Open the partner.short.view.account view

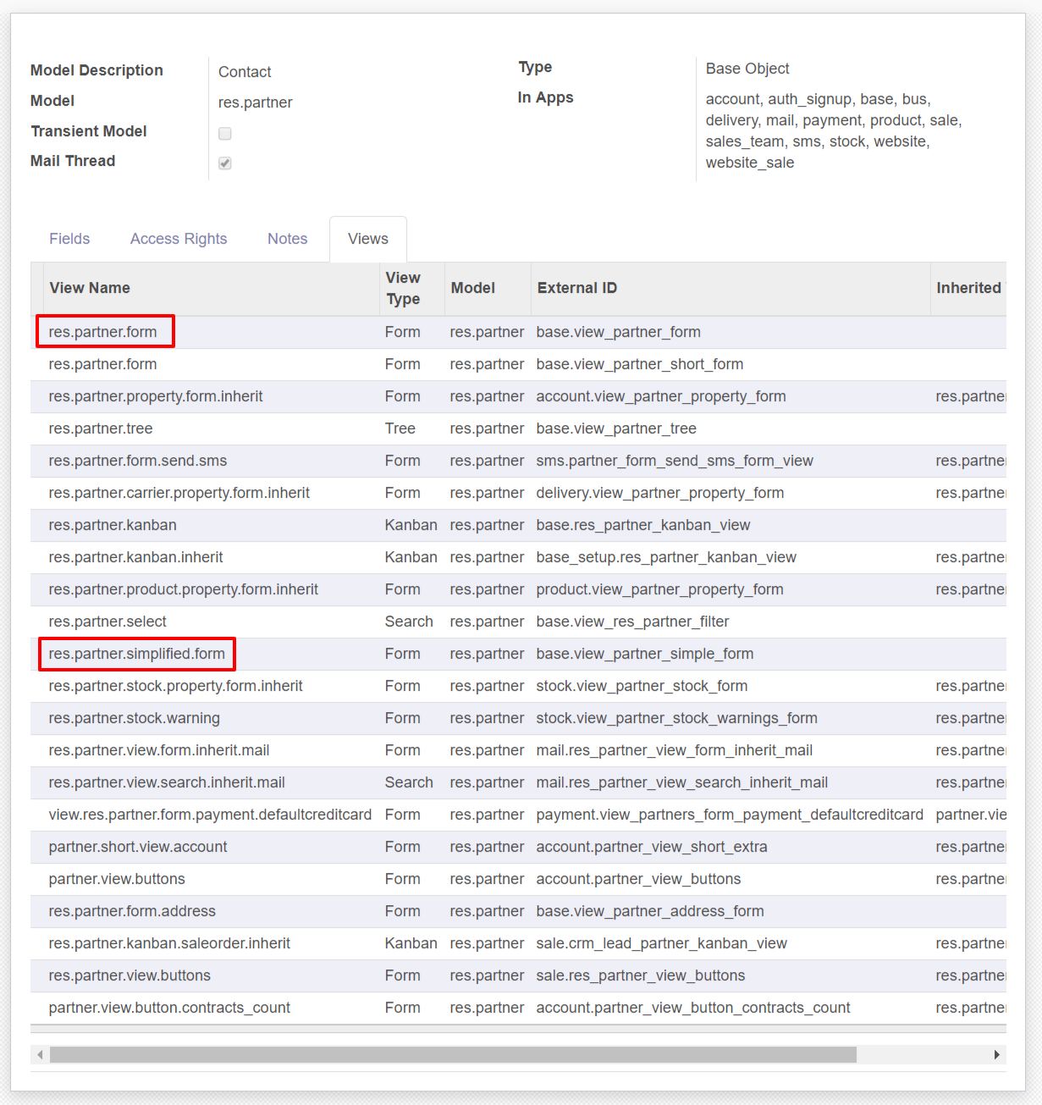pyautogui.click(x=518, y=847)
